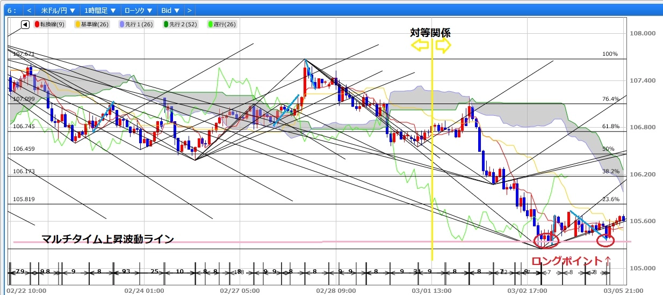Toggle the 先行1(26) indicator legend

(136, 25)
